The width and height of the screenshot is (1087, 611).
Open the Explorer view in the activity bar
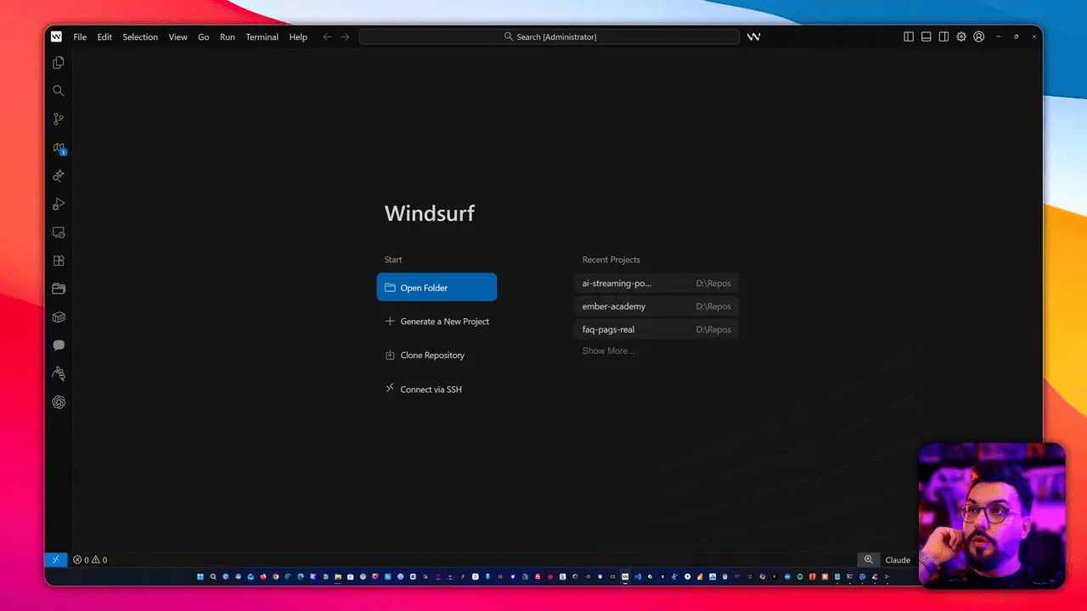[59, 63]
